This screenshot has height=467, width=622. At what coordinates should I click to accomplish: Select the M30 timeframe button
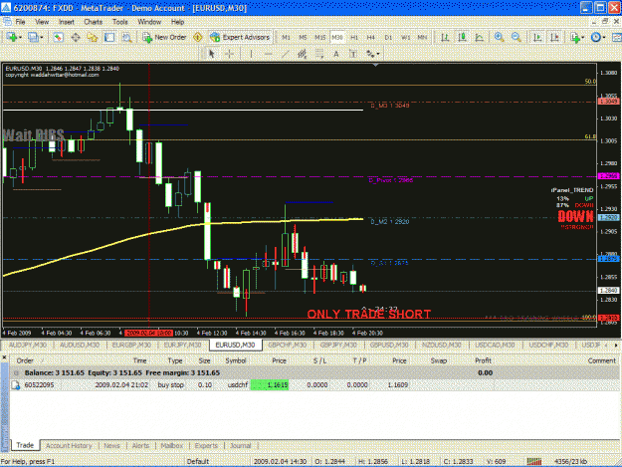[337, 37]
